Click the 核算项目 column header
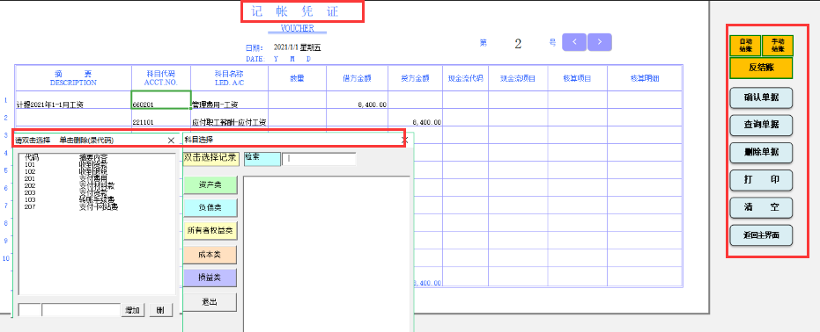The image size is (820, 332). (578, 78)
